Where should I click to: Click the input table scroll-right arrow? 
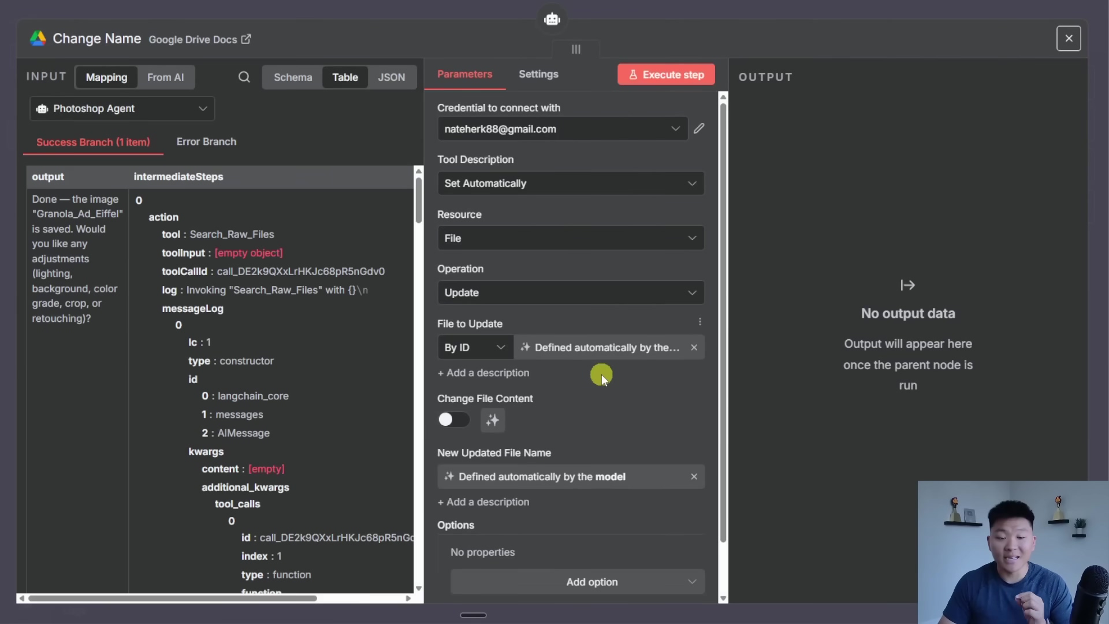pyautogui.click(x=408, y=598)
